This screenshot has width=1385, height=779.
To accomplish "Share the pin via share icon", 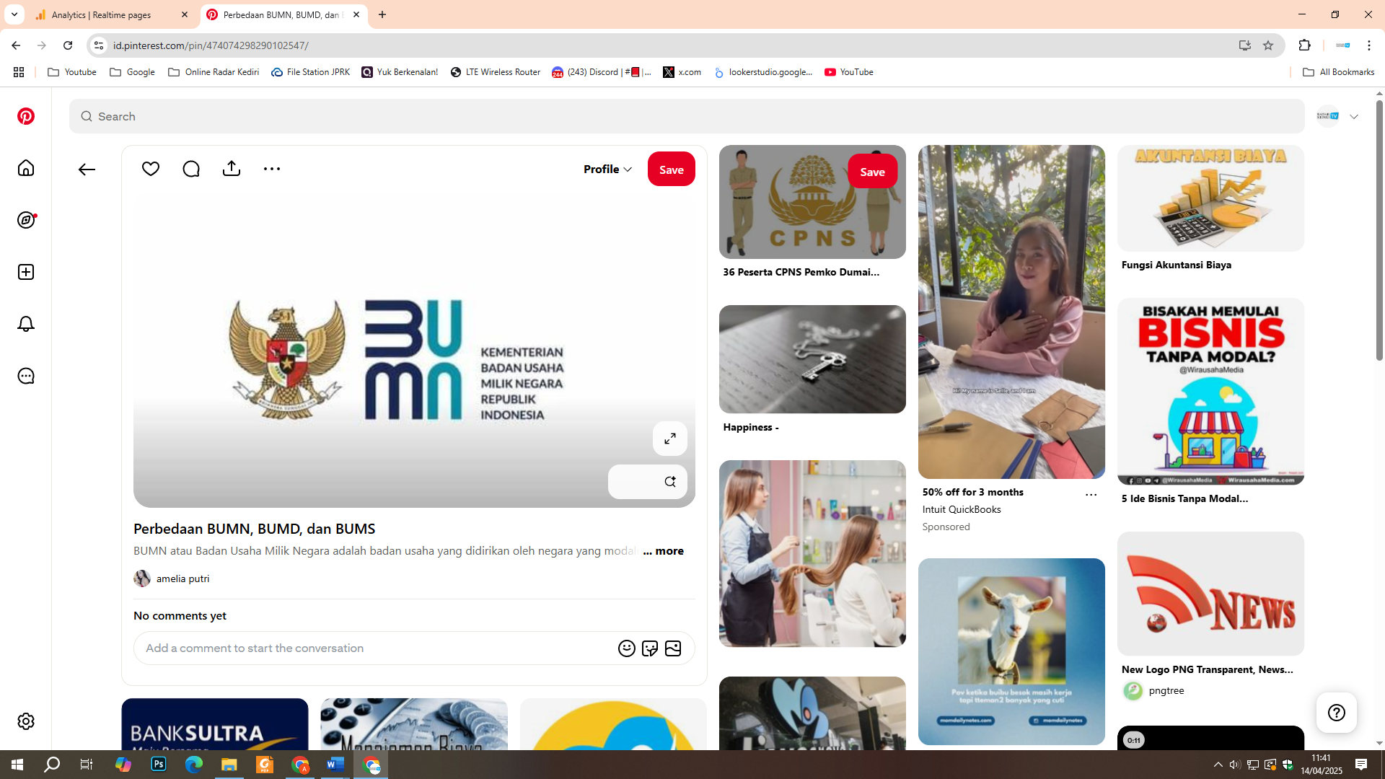I will (232, 169).
